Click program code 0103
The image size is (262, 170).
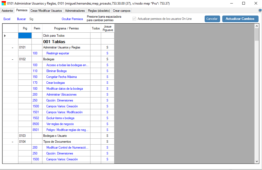click(25, 136)
